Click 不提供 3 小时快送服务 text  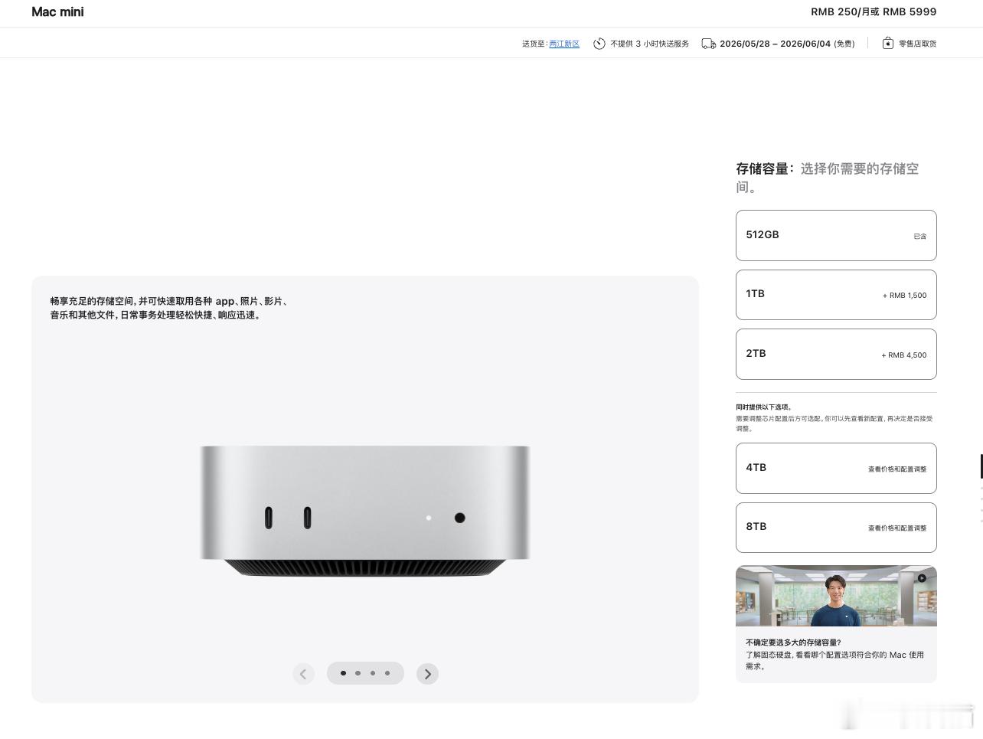pyautogui.click(x=649, y=44)
